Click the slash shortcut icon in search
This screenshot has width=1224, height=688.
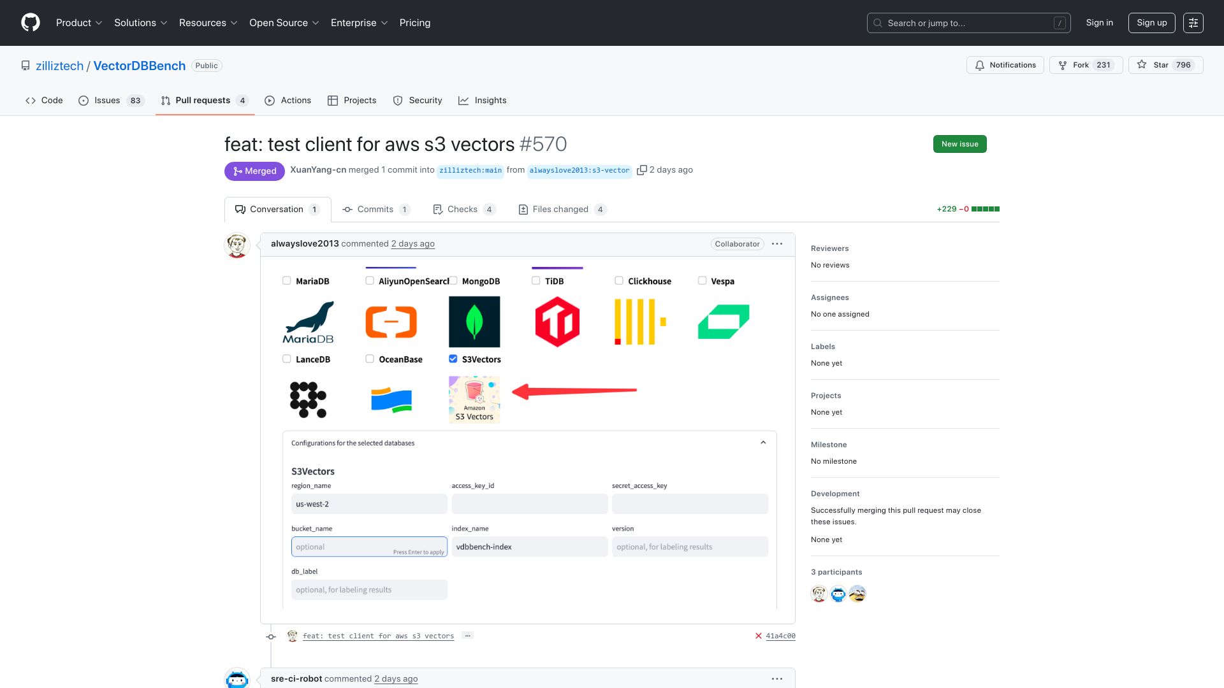(x=1060, y=23)
